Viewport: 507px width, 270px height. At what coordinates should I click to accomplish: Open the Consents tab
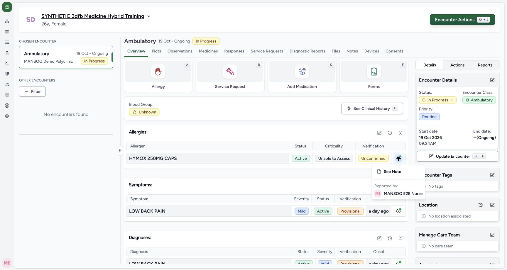pos(394,51)
